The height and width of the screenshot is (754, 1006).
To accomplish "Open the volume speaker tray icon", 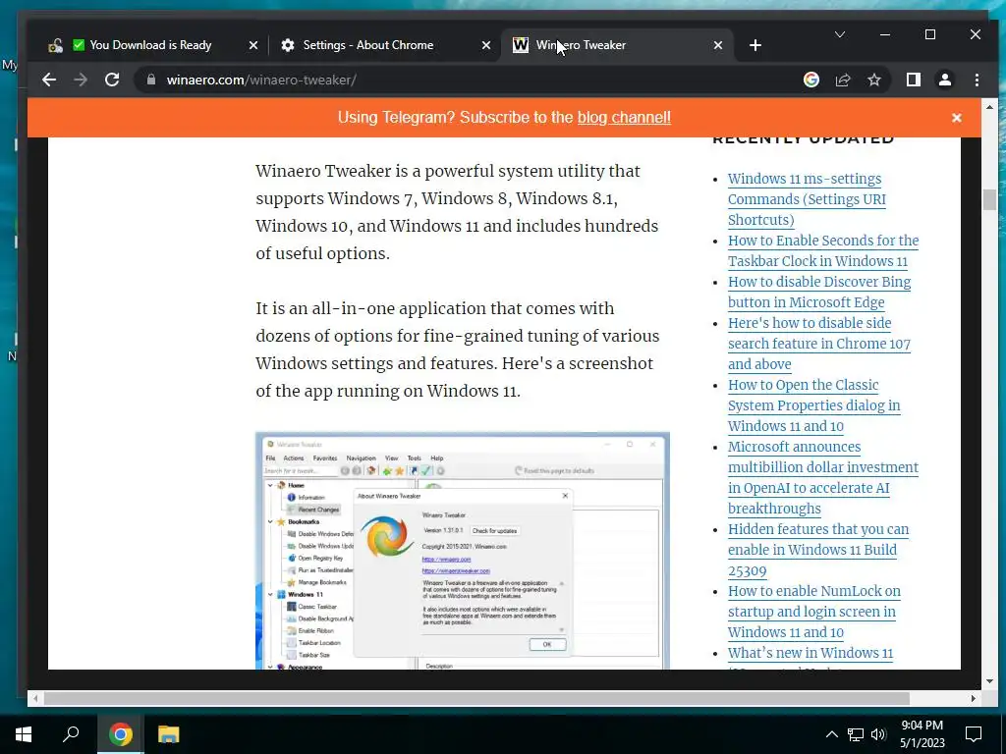I will (878, 734).
